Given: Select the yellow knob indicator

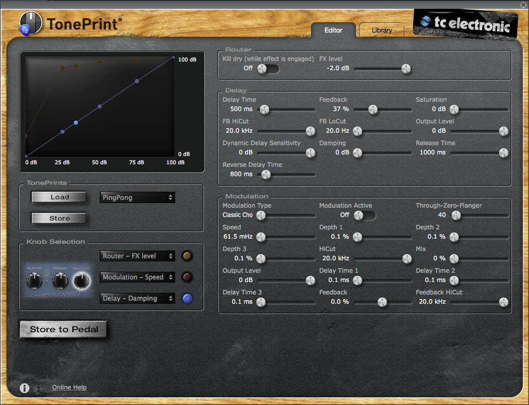Looking at the screenshot, I should [x=187, y=256].
